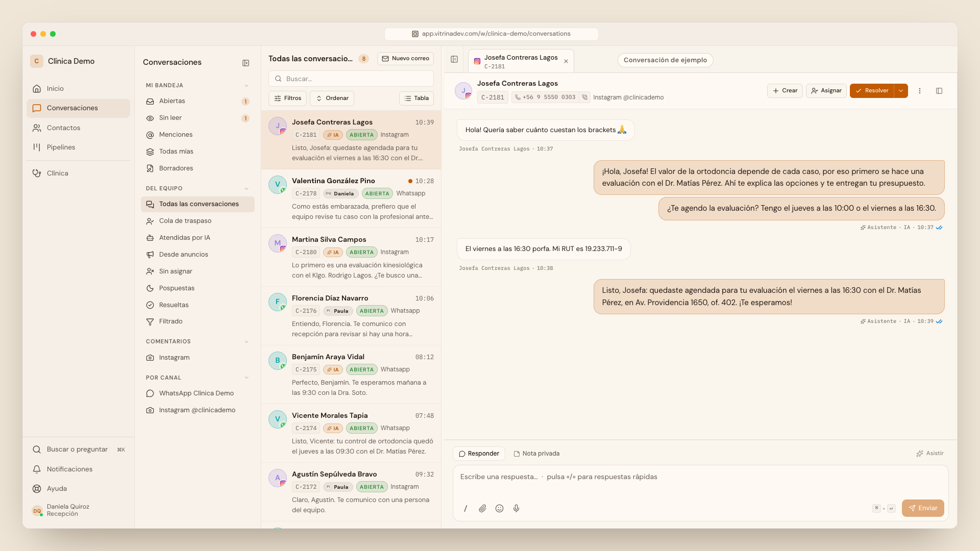Open the emoji picker icon
This screenshot has width=980, height=551.
click(500, 508)
